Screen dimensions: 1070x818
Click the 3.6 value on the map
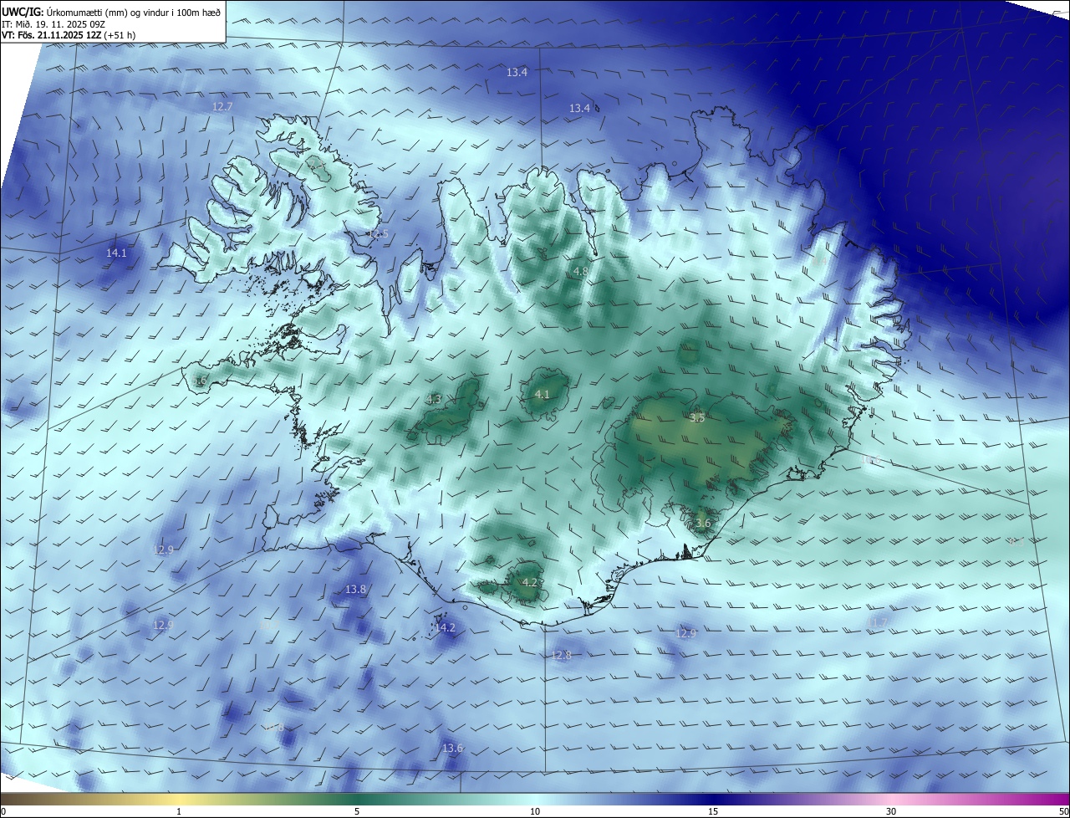(703, 524)
